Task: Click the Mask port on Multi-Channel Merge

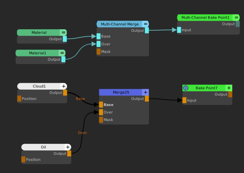Action: point(98,51)
